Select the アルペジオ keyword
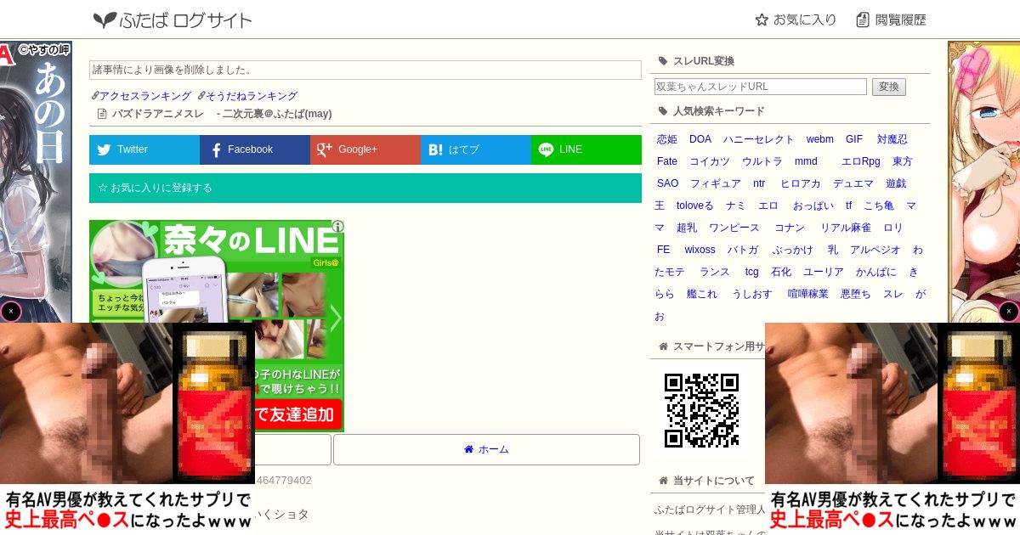The image size is (1020, 535). (x=875, y=250)
